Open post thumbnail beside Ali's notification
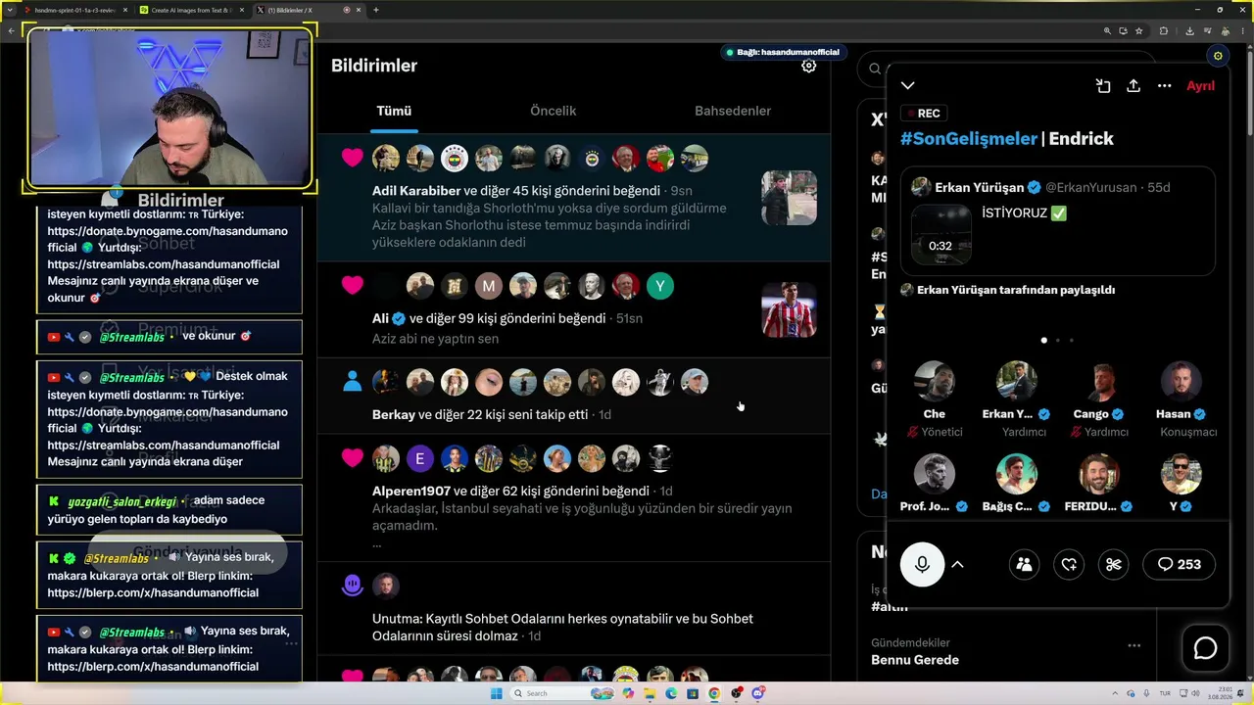1254x705 pixels. (789, 309)
